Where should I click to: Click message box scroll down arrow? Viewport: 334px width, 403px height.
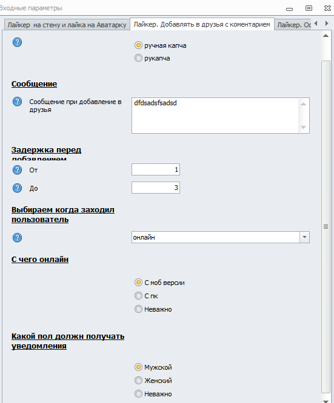point(303,127)
